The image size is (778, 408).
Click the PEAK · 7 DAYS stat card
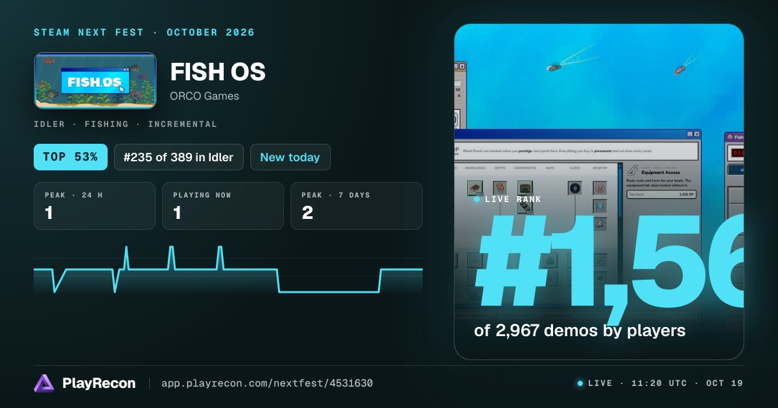[357, 206]
